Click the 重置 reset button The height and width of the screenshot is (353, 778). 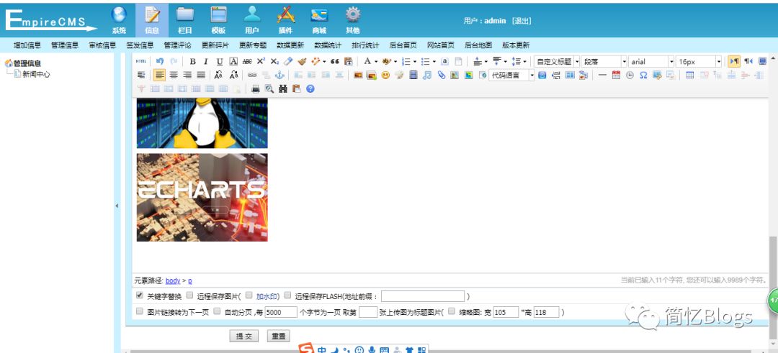pos(278,336)
